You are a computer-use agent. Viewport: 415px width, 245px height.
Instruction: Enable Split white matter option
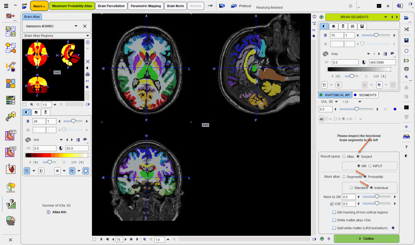click(334, 228)
